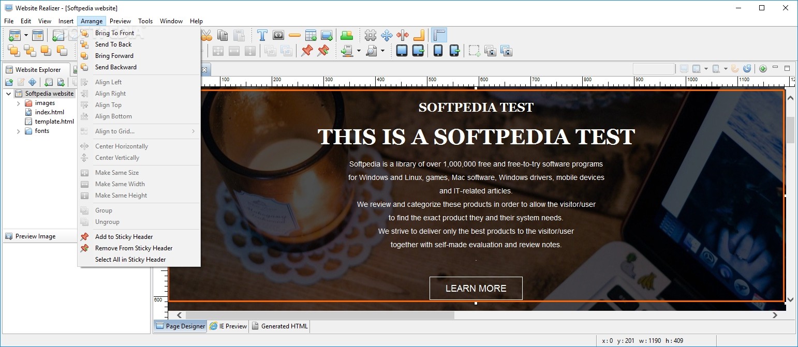Click the second red pushpin icon
798x347 pixels.
click(x=323, y=51)
